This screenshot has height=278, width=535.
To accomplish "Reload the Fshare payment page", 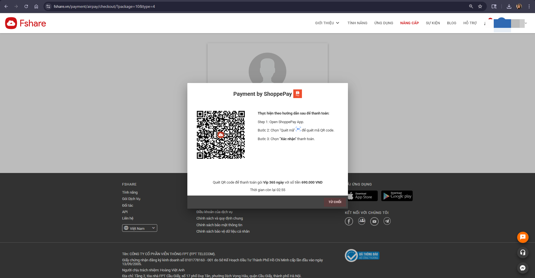I will click(x=26, y=6).
